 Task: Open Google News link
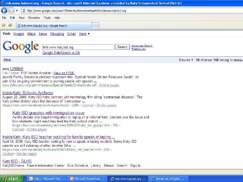pyautogui.click(x=43, y=34)
